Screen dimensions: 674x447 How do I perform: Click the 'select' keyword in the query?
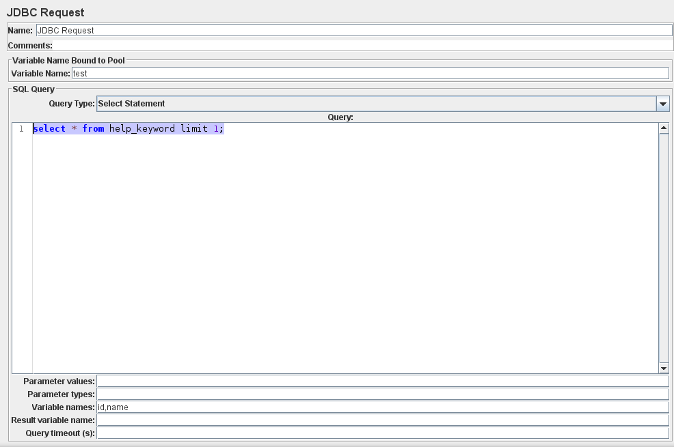point(49,129)
